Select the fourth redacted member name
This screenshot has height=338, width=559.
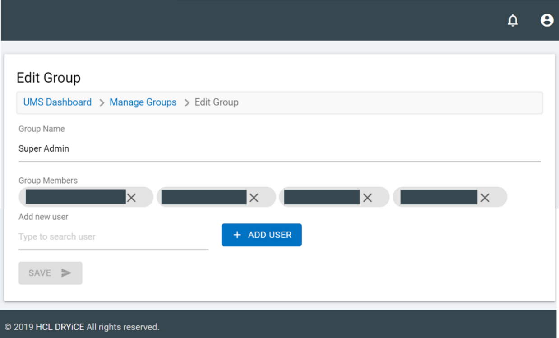coord(439,197)
